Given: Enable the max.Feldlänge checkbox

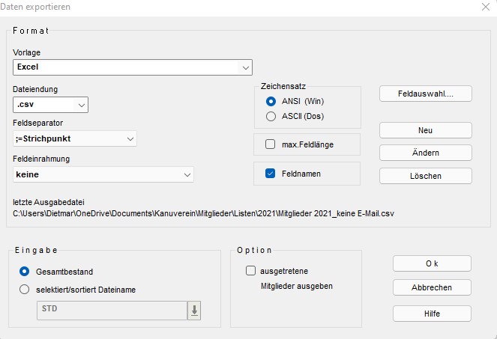Looking at the screenshot, I should [271, 143].
